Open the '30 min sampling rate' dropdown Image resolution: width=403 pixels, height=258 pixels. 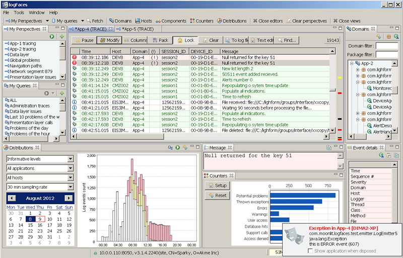tap(70, 187)
